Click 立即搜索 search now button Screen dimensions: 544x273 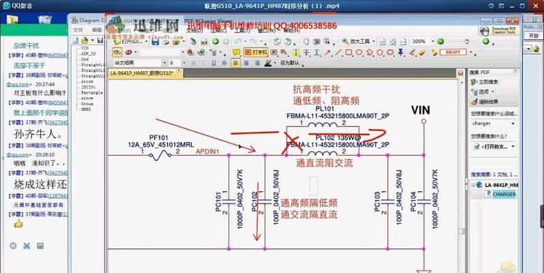pyautogui.click(x=485, y=82)
